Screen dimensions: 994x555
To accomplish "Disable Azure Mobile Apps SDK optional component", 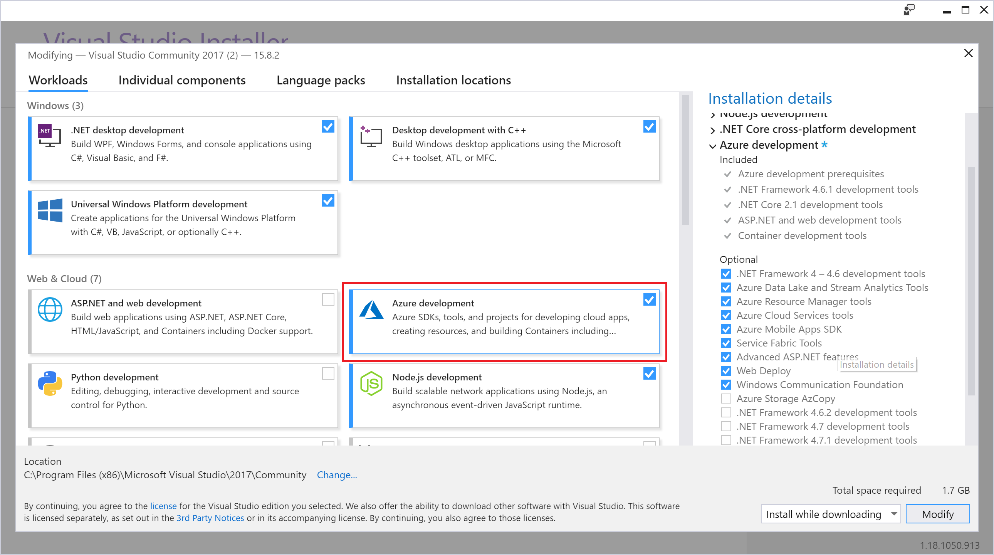I will [726, 328].
